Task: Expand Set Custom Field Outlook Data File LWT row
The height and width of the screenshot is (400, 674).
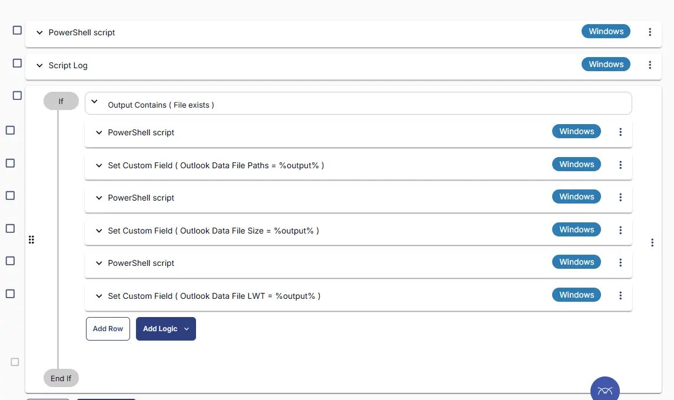Action: [x=99, y=296]
